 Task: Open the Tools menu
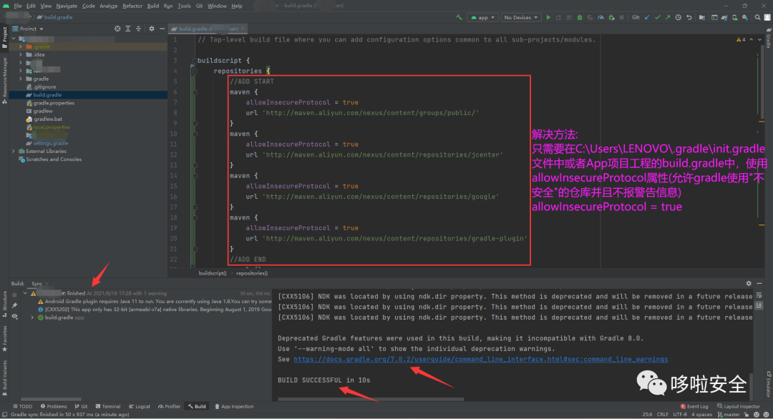pos(184,6)
